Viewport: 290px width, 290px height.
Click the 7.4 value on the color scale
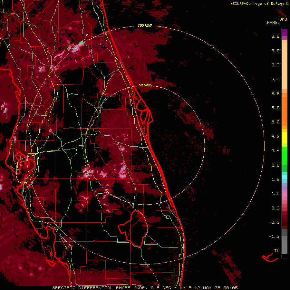coord(275,79)
